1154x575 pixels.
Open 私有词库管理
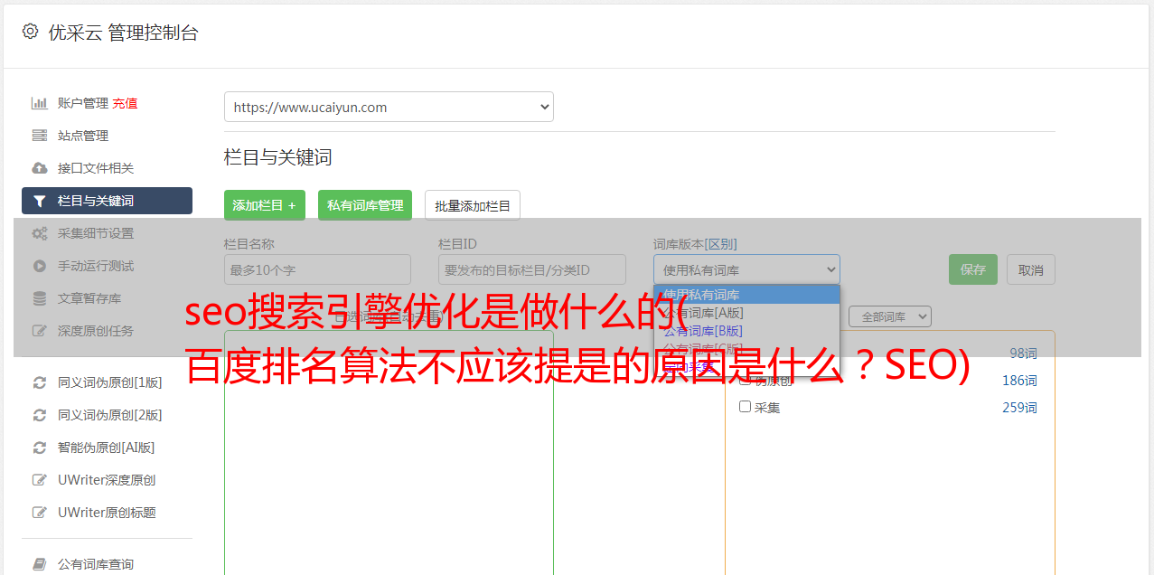[365, 205]
